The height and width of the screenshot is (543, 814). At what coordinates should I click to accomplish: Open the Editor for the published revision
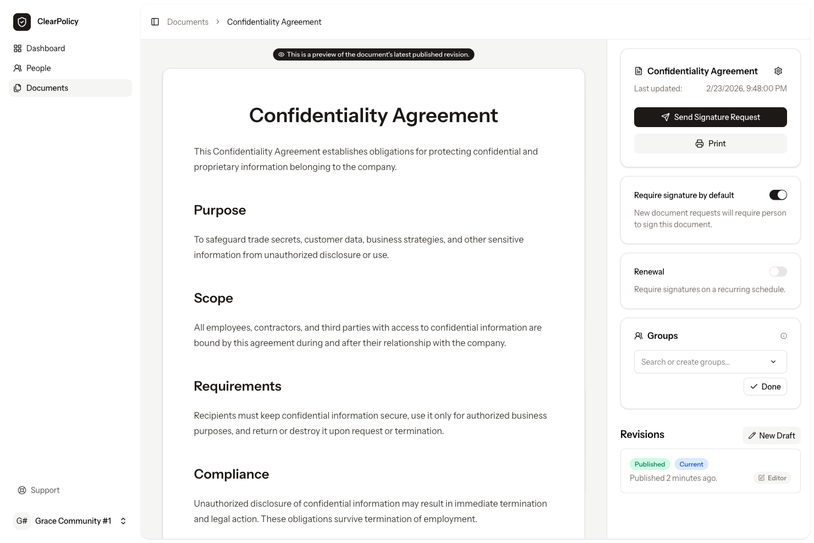click(772, 478)
